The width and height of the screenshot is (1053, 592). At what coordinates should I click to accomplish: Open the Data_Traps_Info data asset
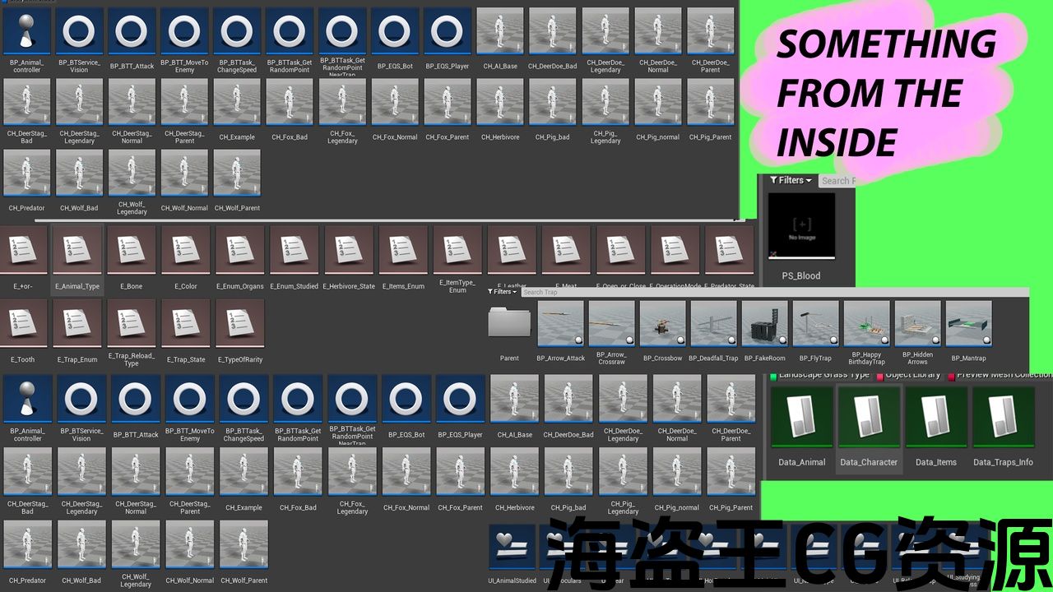coord(1003,417)
